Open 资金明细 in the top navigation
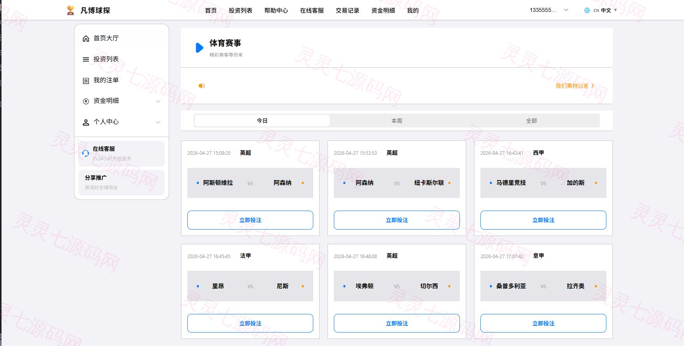The width and height of the screenshot is (684, 346). point(383,10)
